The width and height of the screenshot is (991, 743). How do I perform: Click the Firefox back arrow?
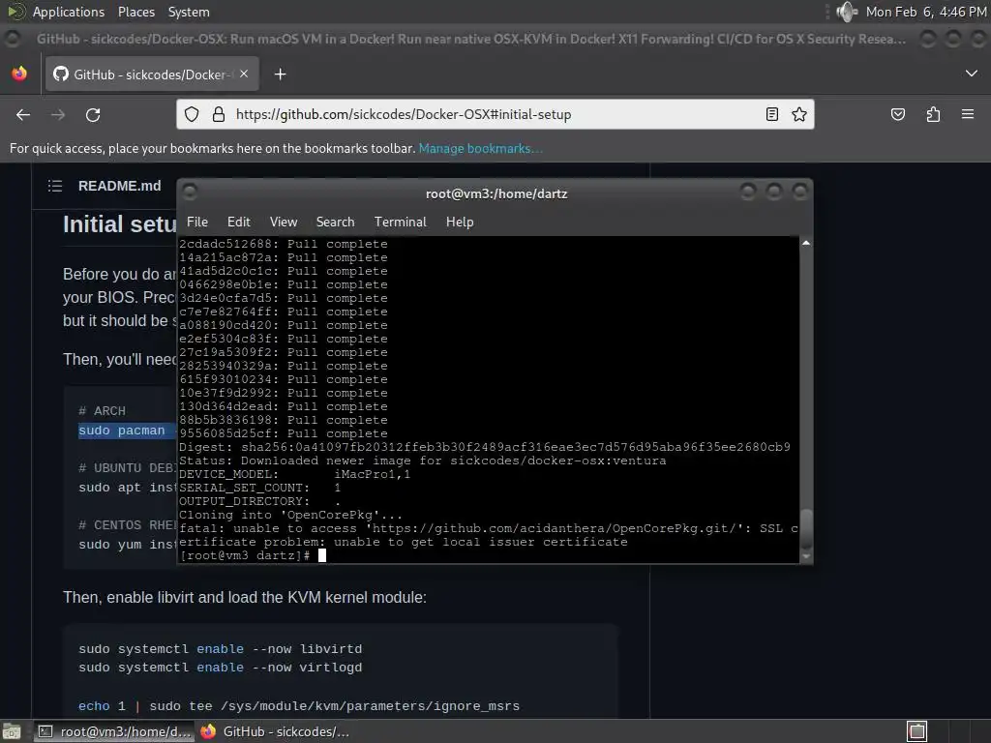(23, 114)
